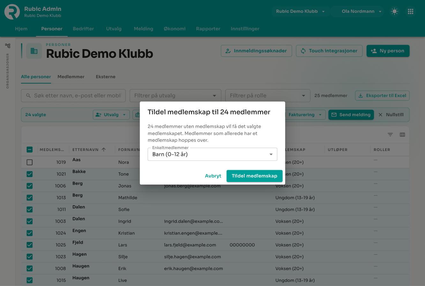Image resolution: width=425 pixels, height=286 pixels.
Task: Click the name/e-mail search field
Action: 73,95
